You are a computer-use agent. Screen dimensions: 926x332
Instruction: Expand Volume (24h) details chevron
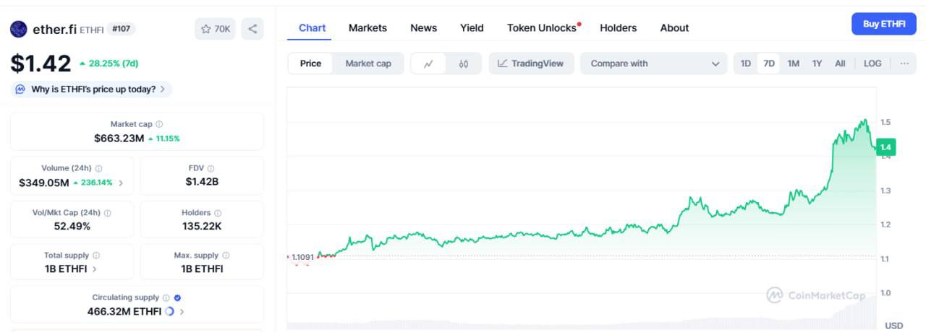click(121, 183)
